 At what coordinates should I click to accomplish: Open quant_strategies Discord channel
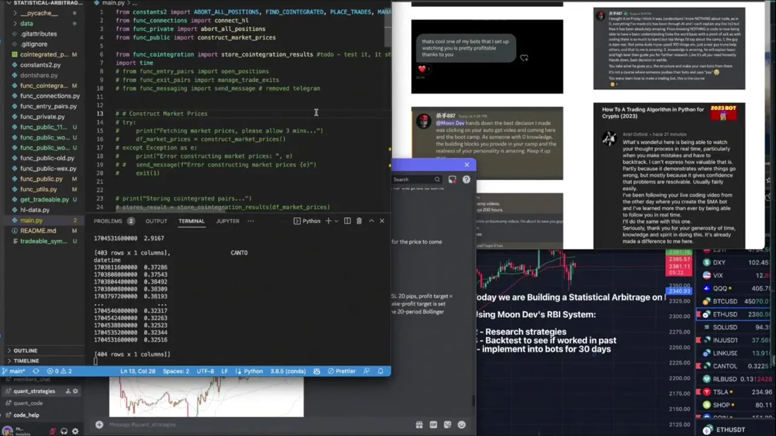tap(34, 391)
